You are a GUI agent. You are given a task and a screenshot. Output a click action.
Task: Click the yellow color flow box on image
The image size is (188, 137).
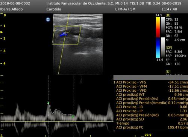(67, 35)
